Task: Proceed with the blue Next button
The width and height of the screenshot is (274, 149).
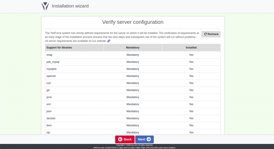Action: point(144,139)
